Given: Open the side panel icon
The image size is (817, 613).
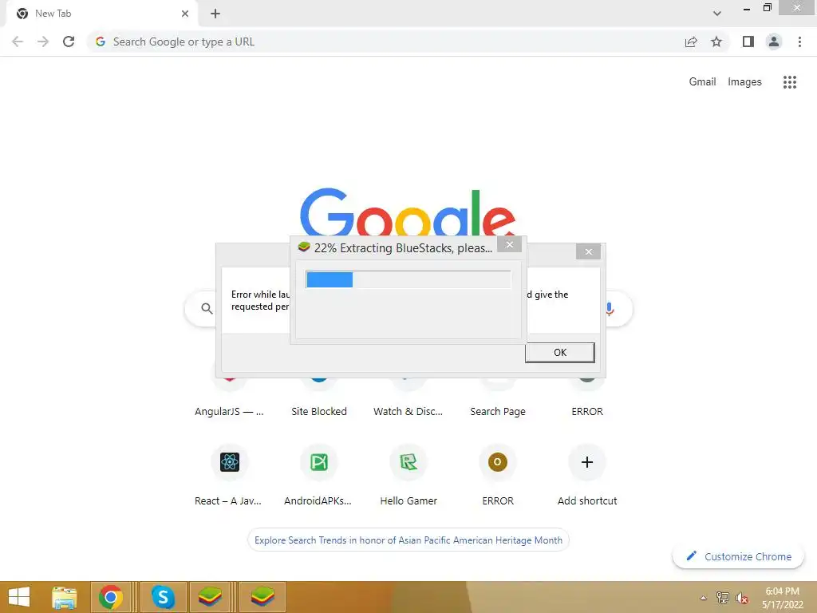Looking at the screenshot, I should click(x=748, y=42).
